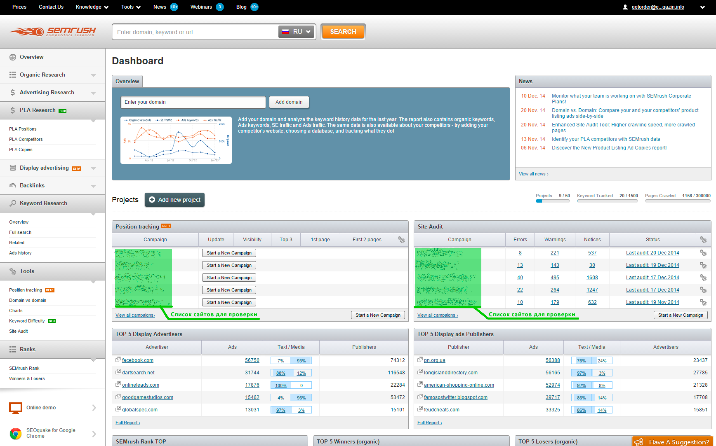Expand Backlinks section arrow
This screenshot has width=716, height=446.
click(93, 186)
